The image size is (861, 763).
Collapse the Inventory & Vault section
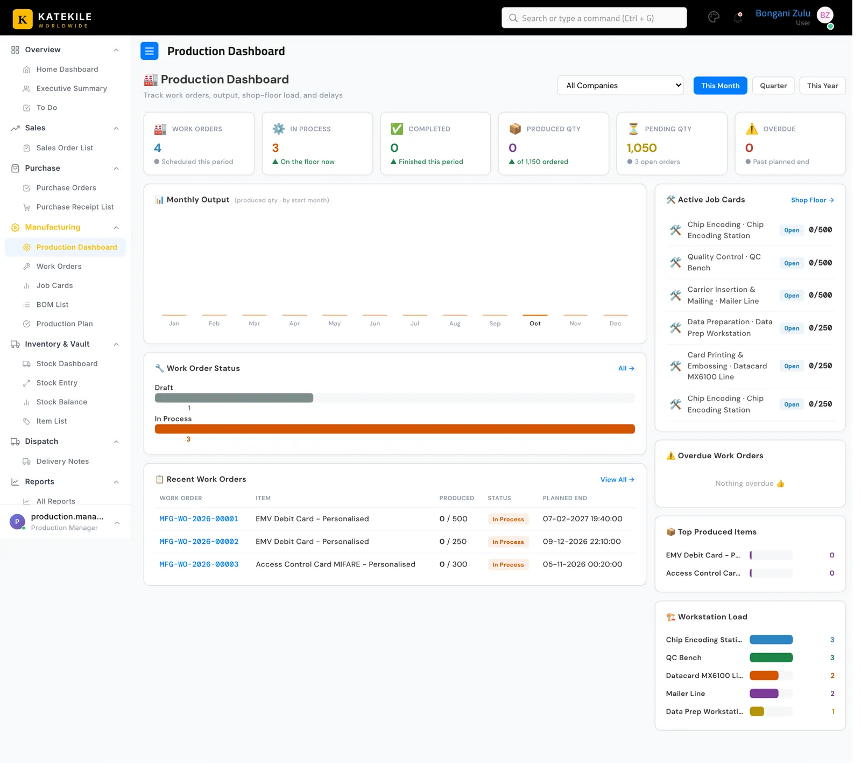coord(116,345)
